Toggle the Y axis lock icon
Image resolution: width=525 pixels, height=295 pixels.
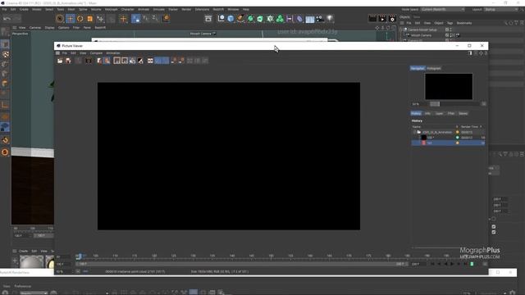pyautogui.click(x=146, y=19)
